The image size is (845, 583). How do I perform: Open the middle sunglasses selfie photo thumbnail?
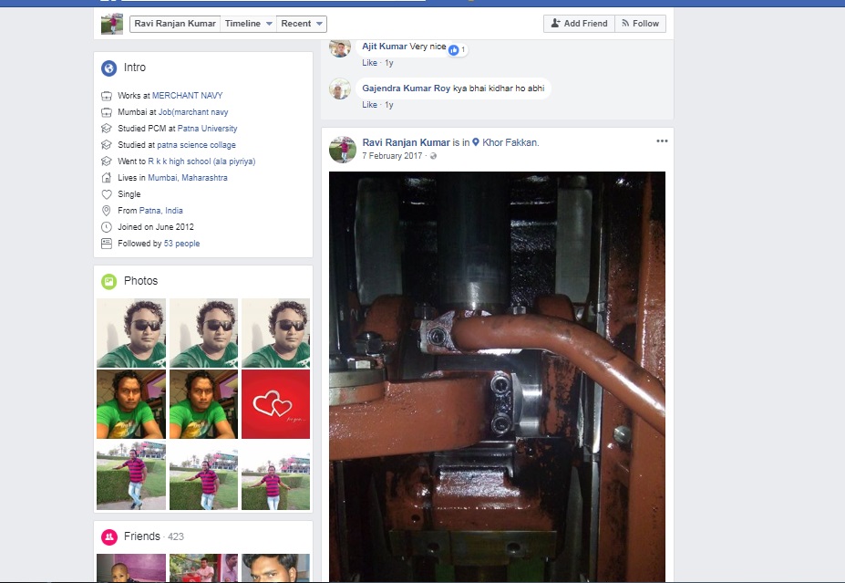pos(203,333)
